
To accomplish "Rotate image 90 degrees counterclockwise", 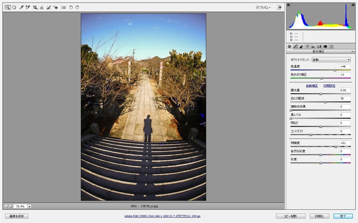I will pyautogui.click(x=71, y=7).
